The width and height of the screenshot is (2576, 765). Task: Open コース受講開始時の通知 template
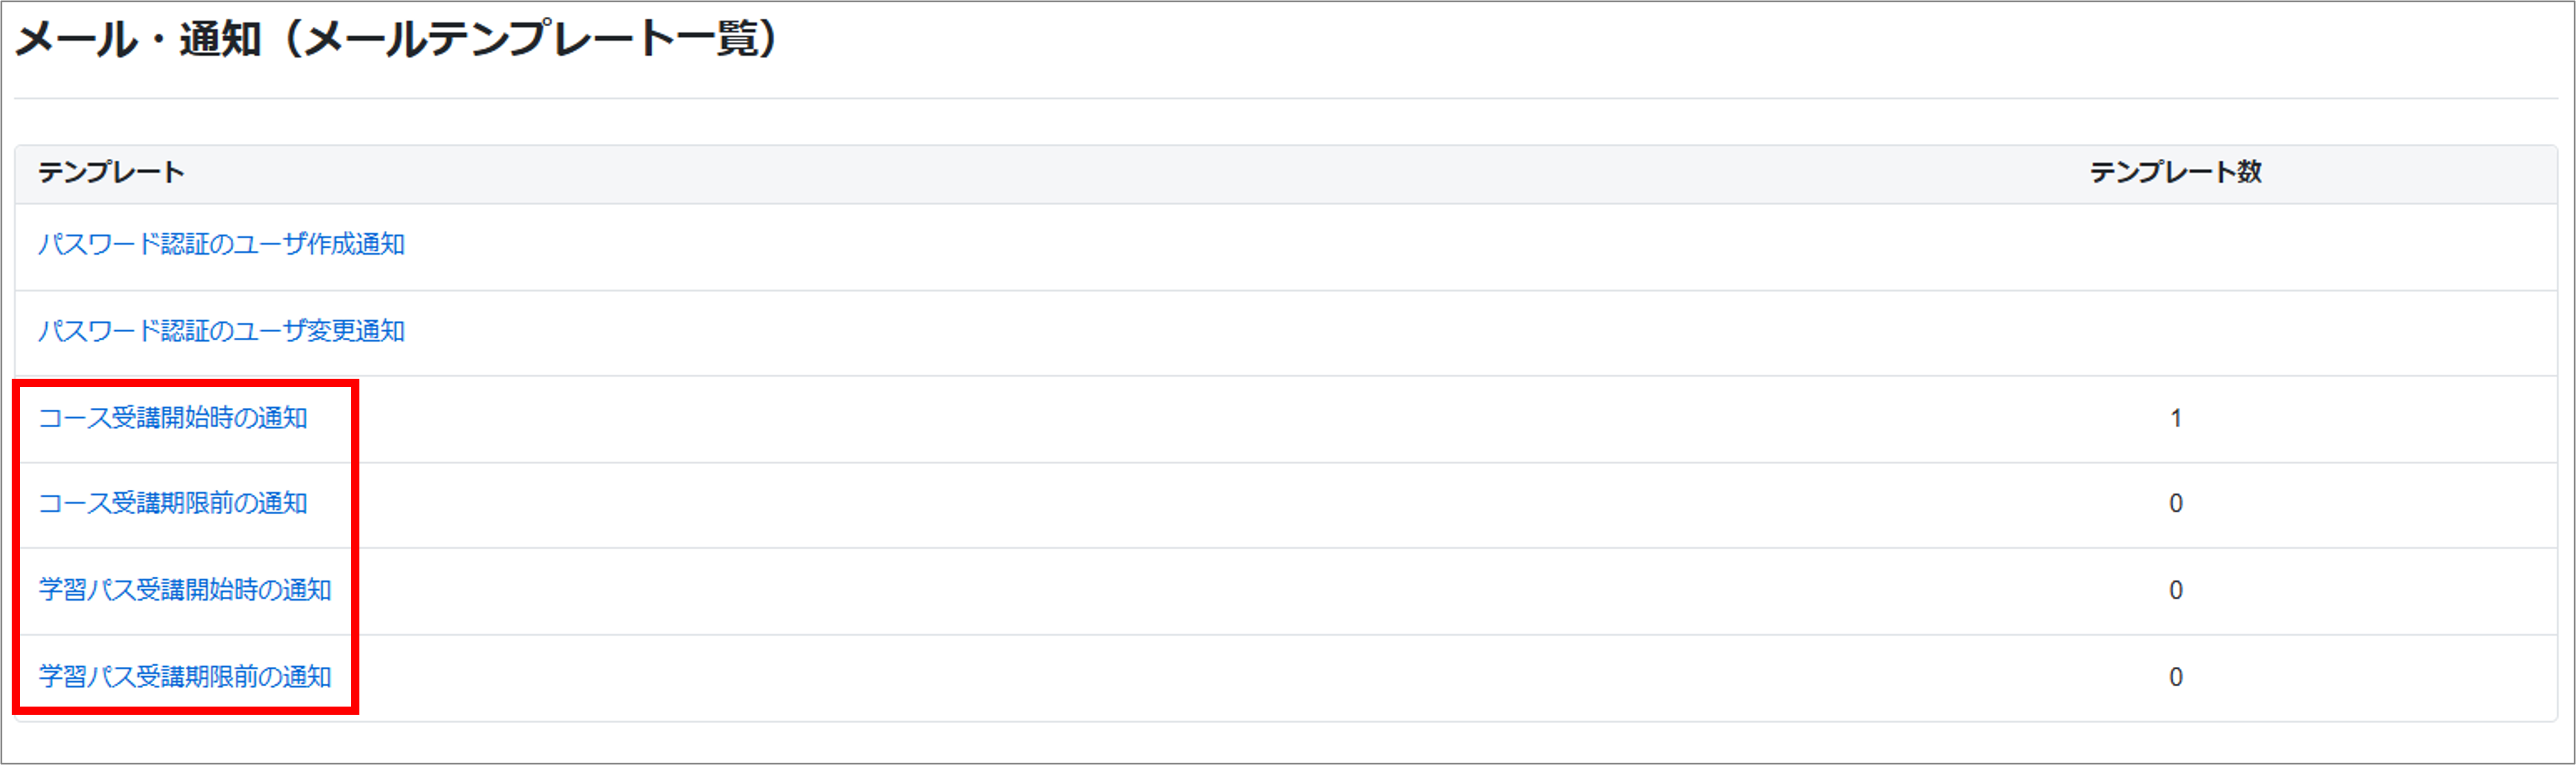pyautogui.click(x=173, y=418)
